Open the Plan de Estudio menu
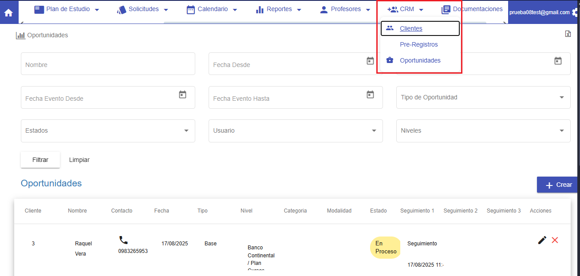This screenshot has width=580, height=276. (x=67, y=9)
